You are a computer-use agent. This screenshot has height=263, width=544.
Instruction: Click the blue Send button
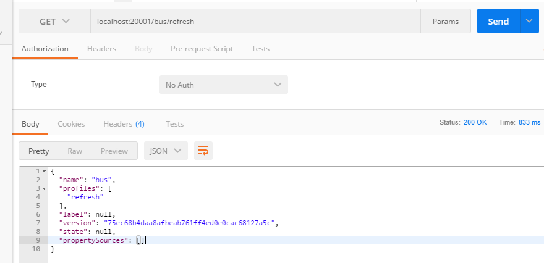pos(498,21)
